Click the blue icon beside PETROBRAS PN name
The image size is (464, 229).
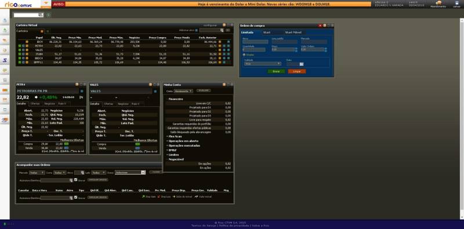pos(82,92)
